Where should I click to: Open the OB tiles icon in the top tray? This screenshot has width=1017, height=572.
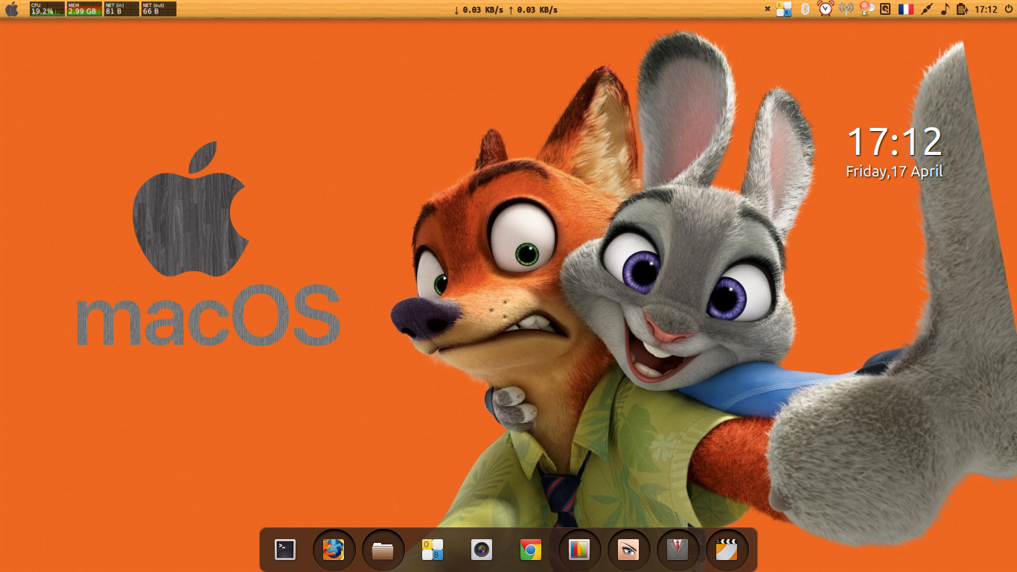point(784,9)
